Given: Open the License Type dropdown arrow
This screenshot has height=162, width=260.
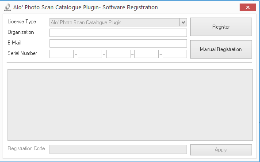Looking at the screenshot, I should point(183,22).
